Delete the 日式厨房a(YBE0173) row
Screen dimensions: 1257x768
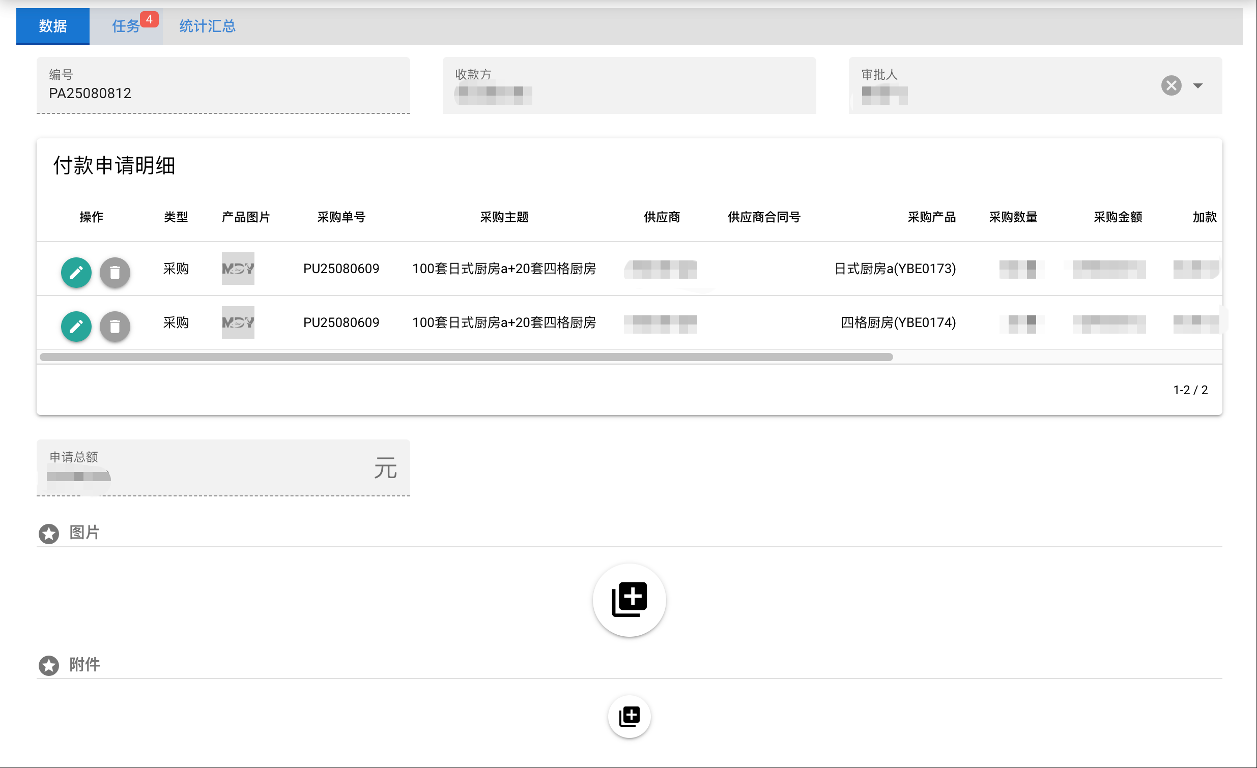[x=115, y=272]
